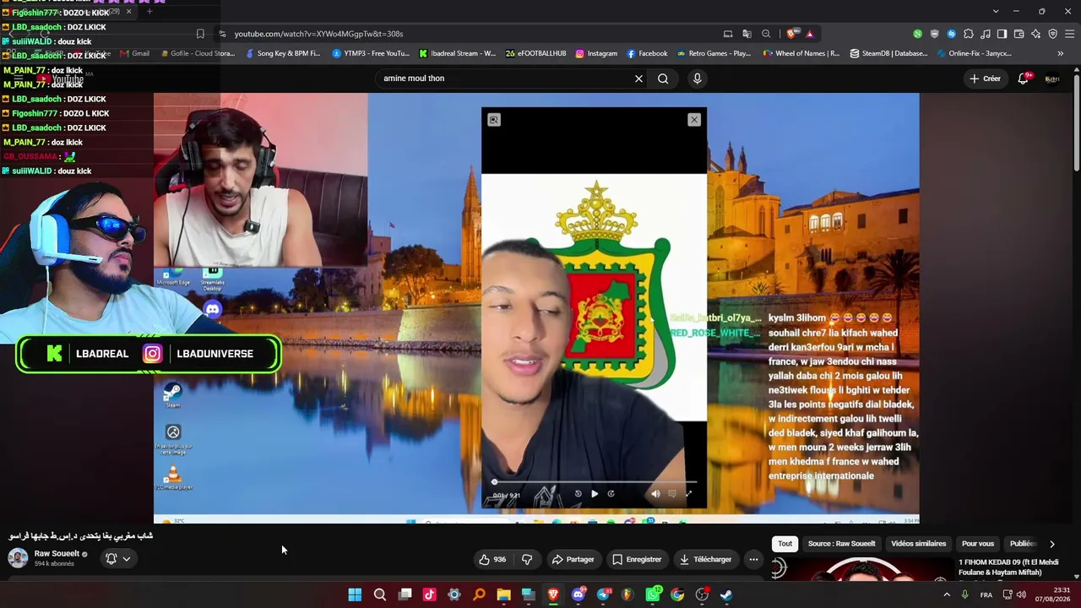1081x608 pixels.
Task: Click the YouTube search magnifier button
Action: (663, 79)
